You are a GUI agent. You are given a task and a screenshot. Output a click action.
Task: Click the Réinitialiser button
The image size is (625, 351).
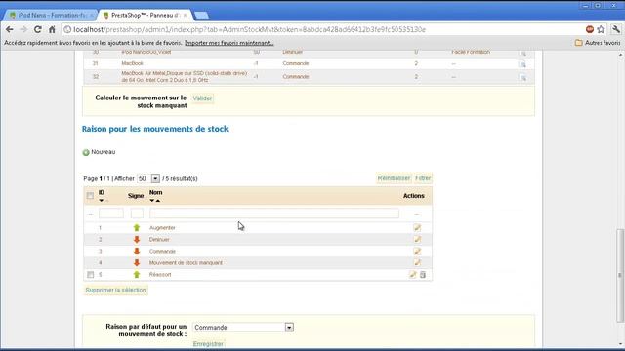(x=394, y=178)
